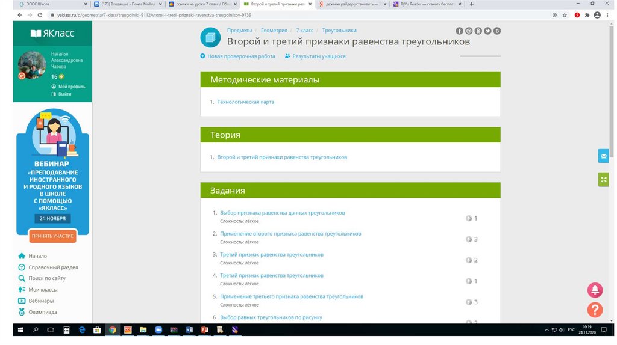Screen dimensions: 617x345
Task: Reload the page with refresh icon
Action: 40,15
